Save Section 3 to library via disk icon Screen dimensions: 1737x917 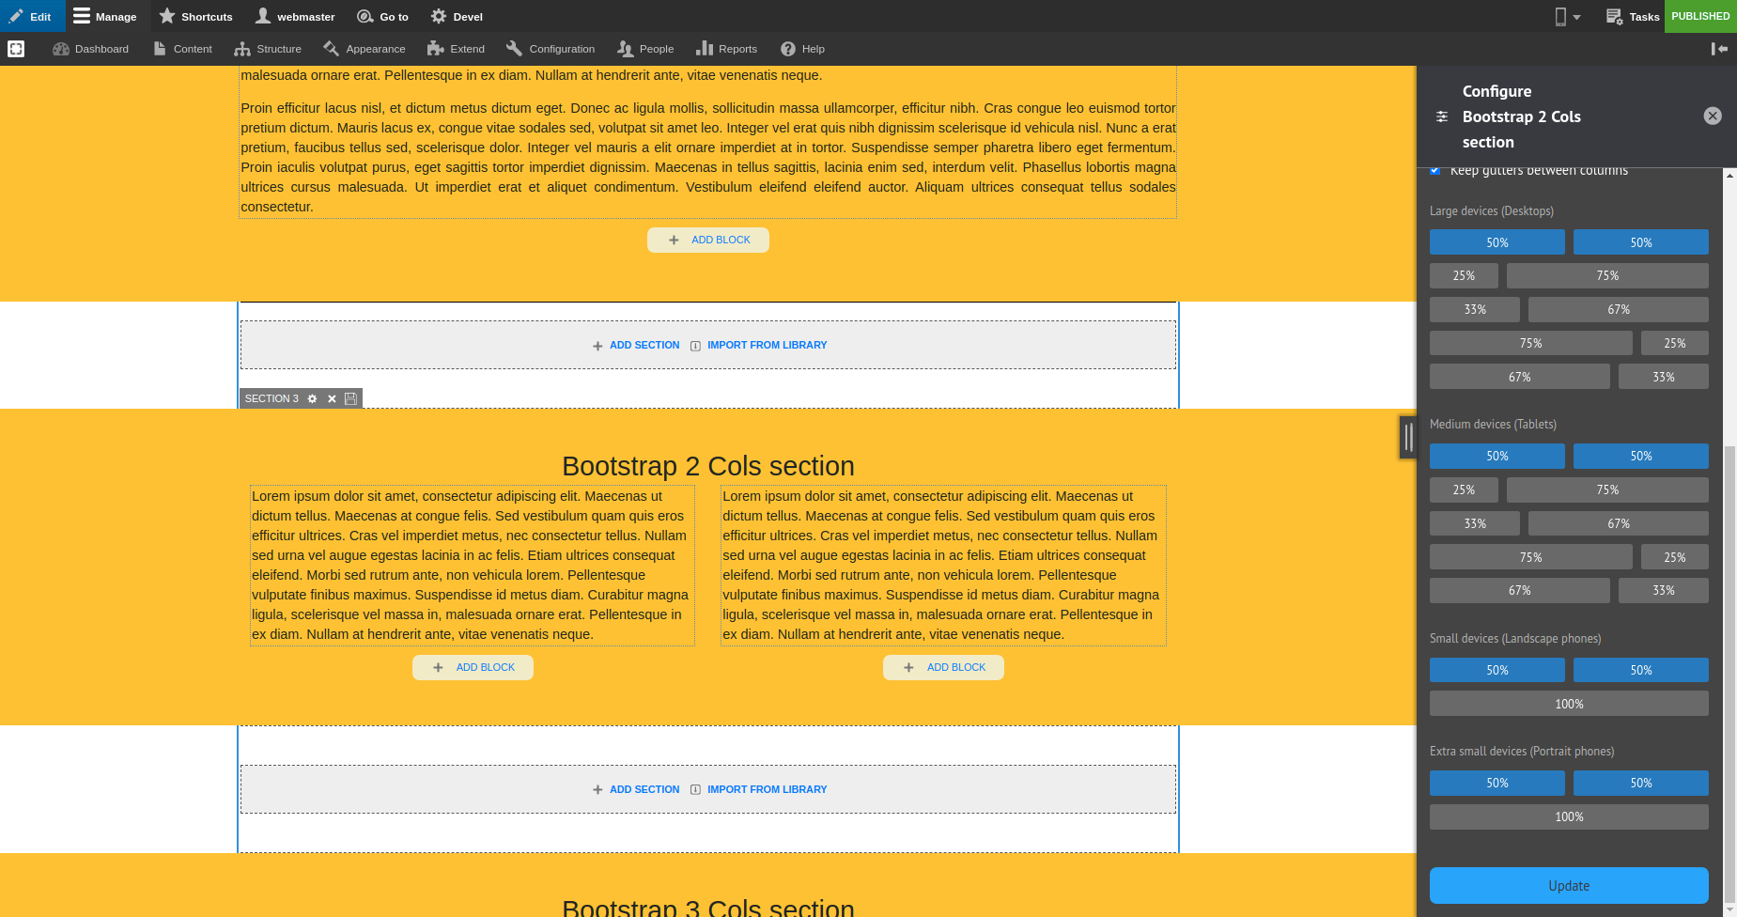350,398
